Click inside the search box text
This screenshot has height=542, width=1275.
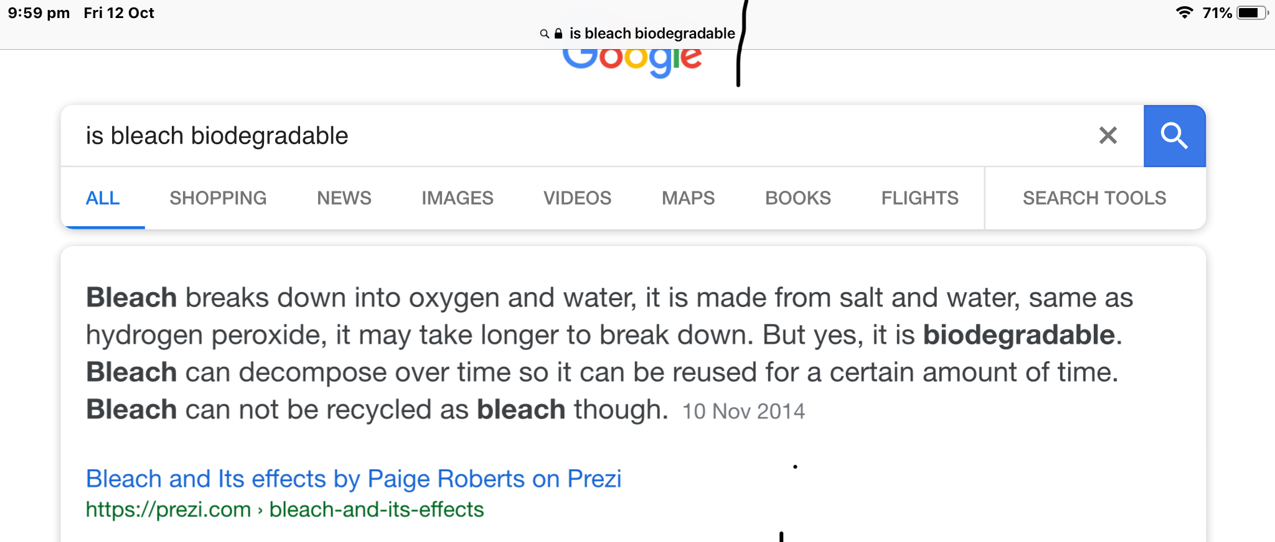(217, 135)
